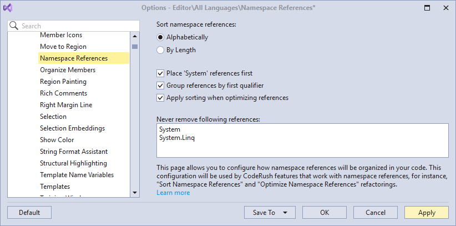Close the Options dialog
The width and height of the screenshot is (456, 226).
[445, 8]
